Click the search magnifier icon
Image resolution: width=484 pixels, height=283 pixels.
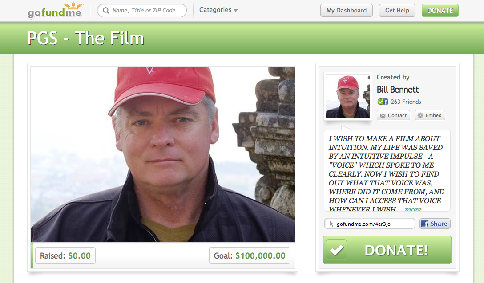pos(106,11)
